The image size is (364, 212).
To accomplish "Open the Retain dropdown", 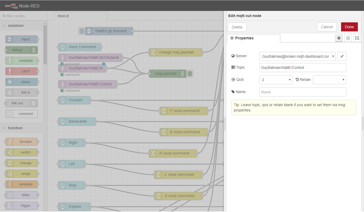I will click(x=329, y=80).
